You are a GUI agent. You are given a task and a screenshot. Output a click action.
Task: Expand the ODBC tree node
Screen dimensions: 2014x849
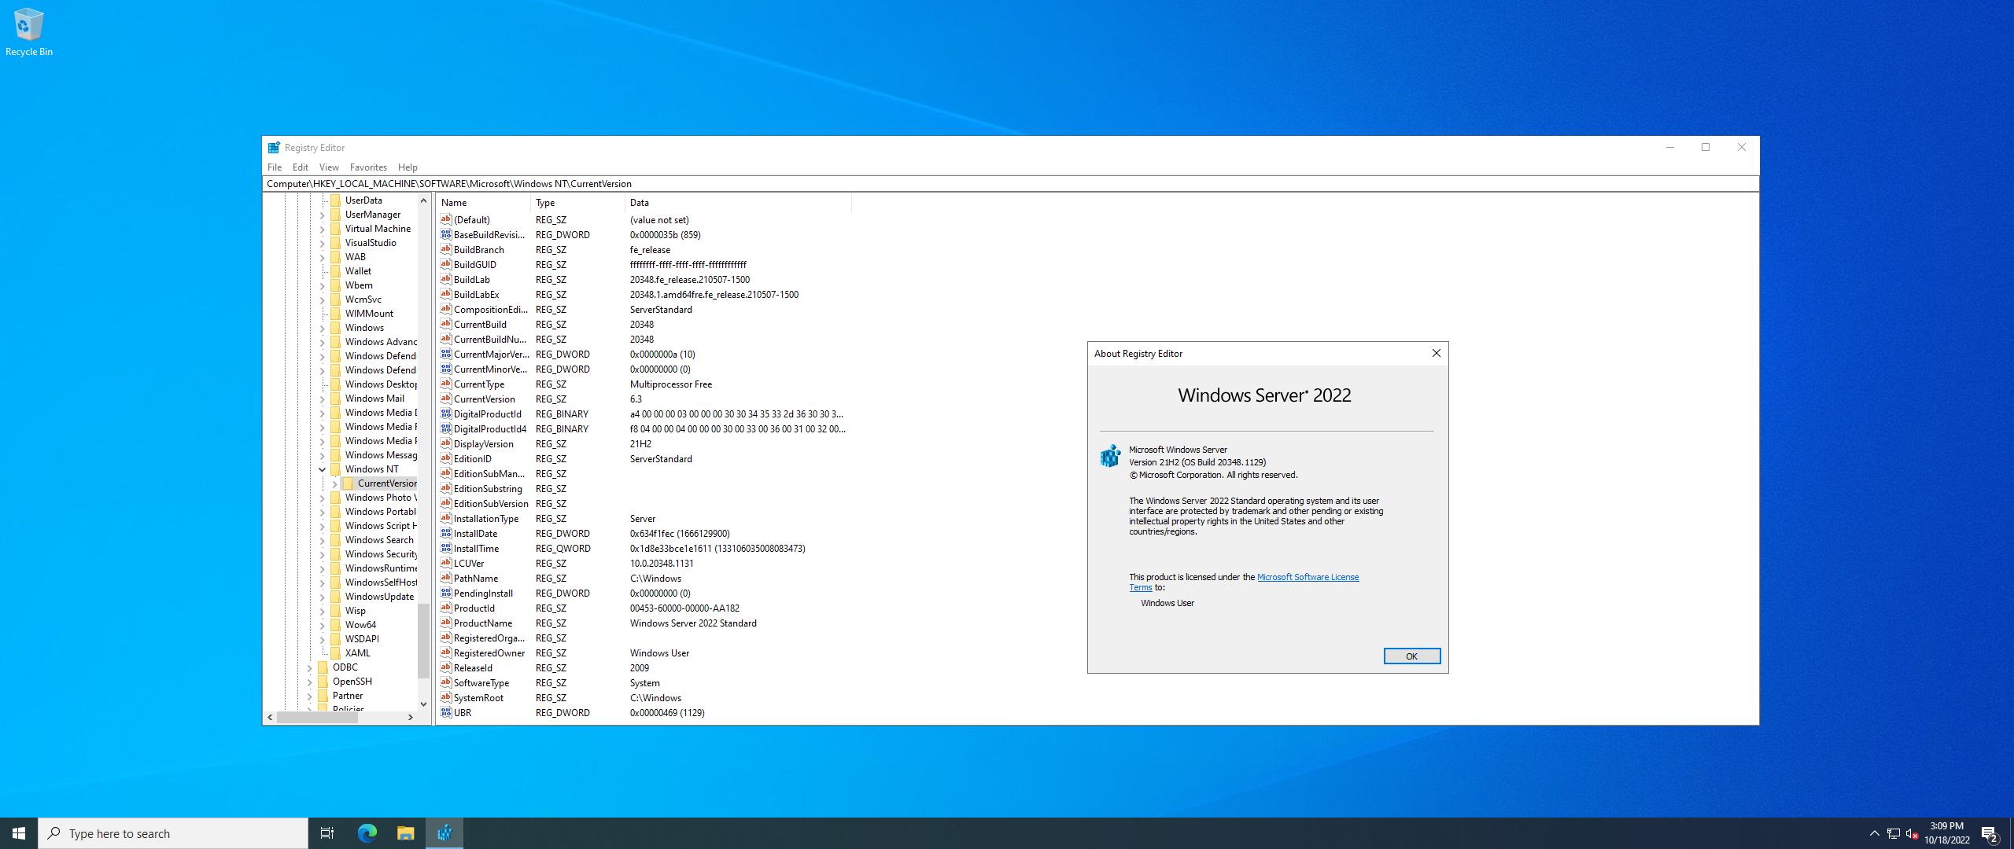click(309, 667)
